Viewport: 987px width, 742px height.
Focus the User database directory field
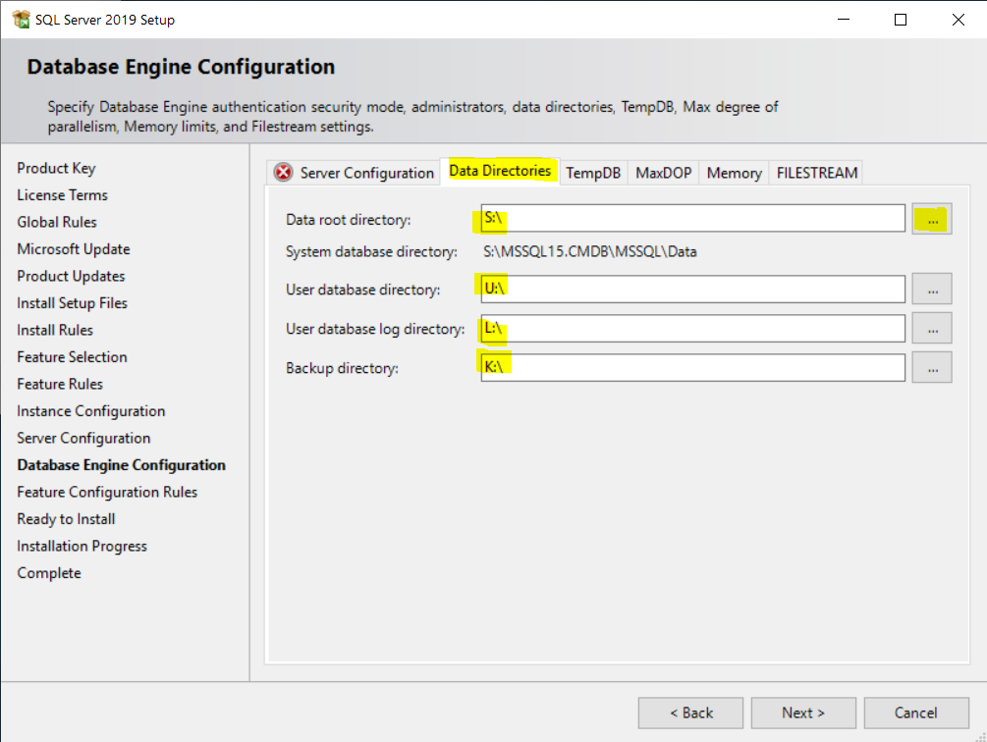pos(692,289)
